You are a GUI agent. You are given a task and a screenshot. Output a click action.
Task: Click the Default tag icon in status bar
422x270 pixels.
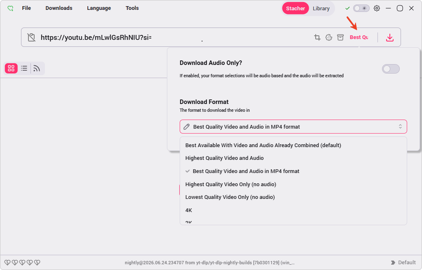point(393,263)
